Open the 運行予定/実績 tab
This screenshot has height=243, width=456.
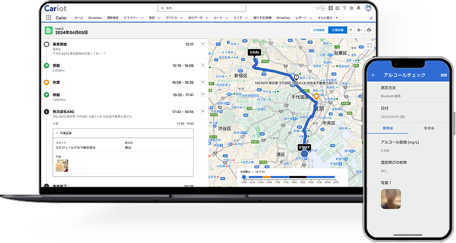262,18
